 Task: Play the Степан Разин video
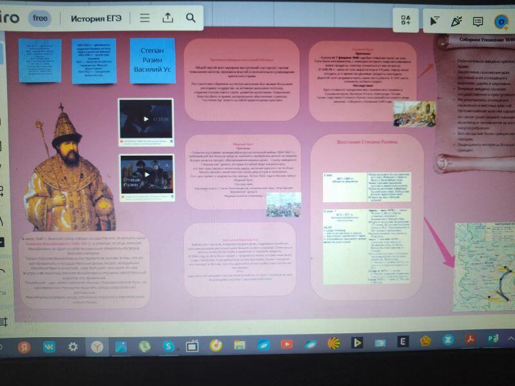pos(146,173)
